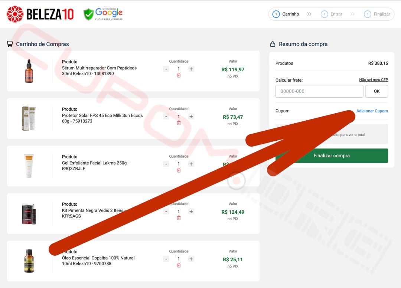Delete Protetor Solar FPS 45 from cart

click(x=179, y=123)
